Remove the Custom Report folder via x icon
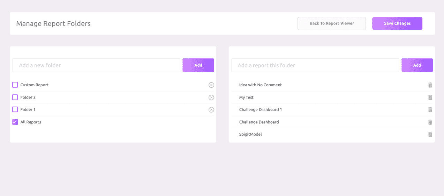The width and height of the screenshot is (444, 196). (211, 85)
